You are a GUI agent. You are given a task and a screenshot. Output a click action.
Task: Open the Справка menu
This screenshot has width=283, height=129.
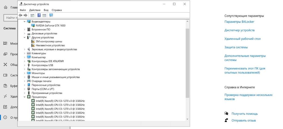click(x=57, y=10)
